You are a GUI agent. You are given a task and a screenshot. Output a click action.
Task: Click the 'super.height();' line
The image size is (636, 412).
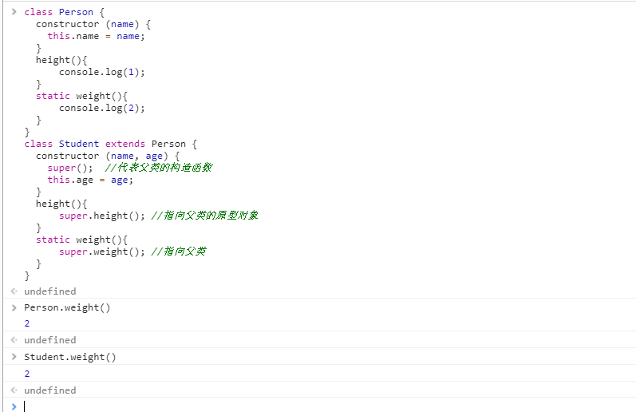coord(102,216)
